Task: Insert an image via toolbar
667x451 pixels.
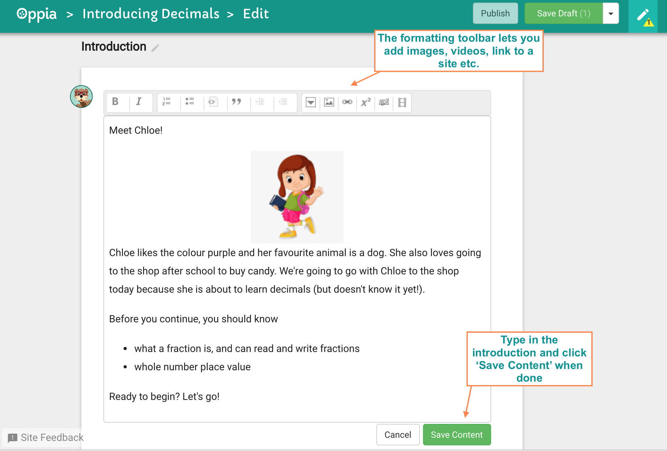Action: (329, 102)
